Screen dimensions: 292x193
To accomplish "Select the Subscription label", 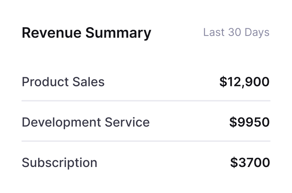I will click(x=59, y=162).
